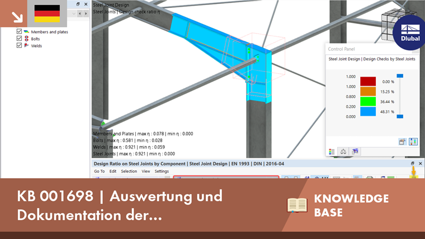Open the Edit menu

click(113, 171)
